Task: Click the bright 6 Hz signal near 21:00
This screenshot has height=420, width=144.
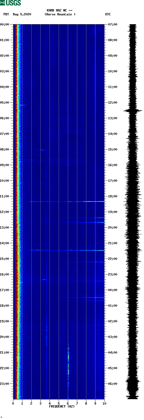Action: pyautogui.click(x=68, y=359)
